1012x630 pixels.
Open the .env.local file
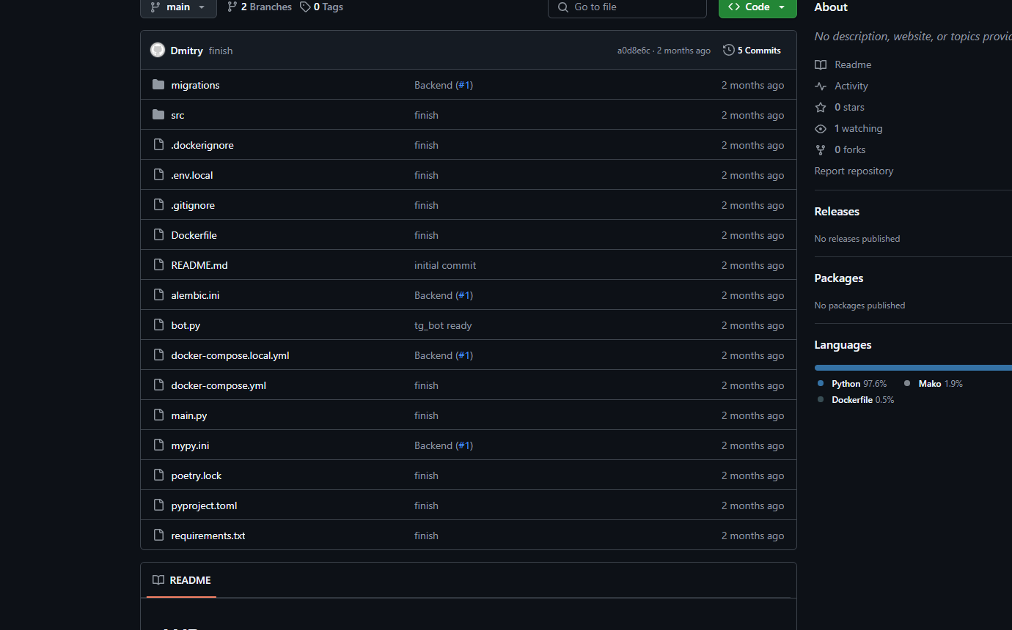[x=192, y=175]
